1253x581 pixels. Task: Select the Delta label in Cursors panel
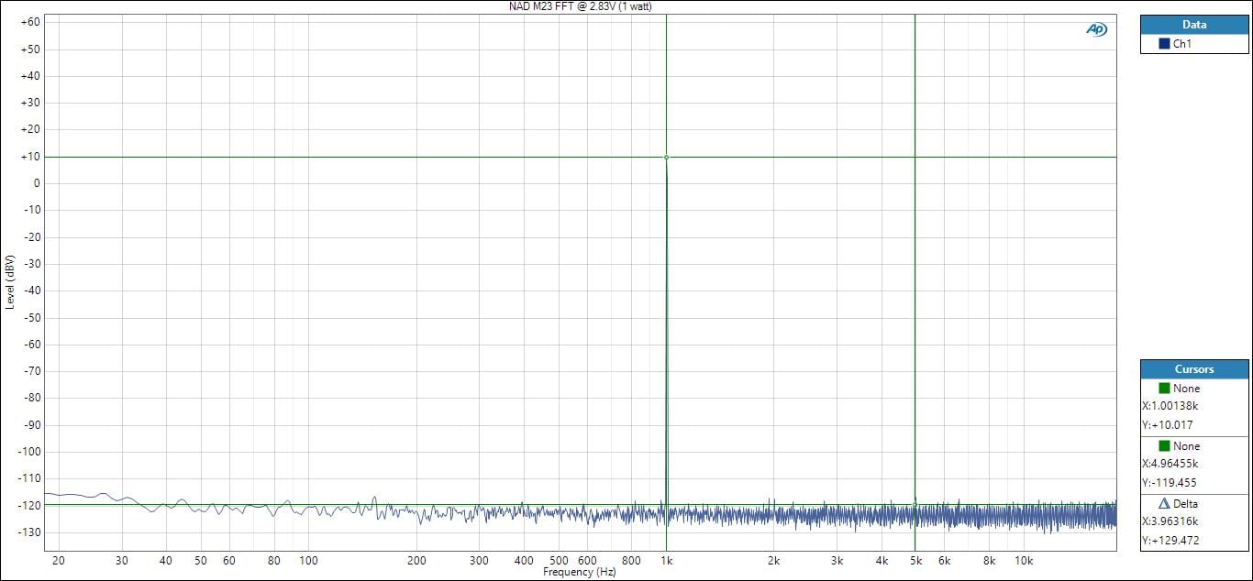(x=1185, y=504)
